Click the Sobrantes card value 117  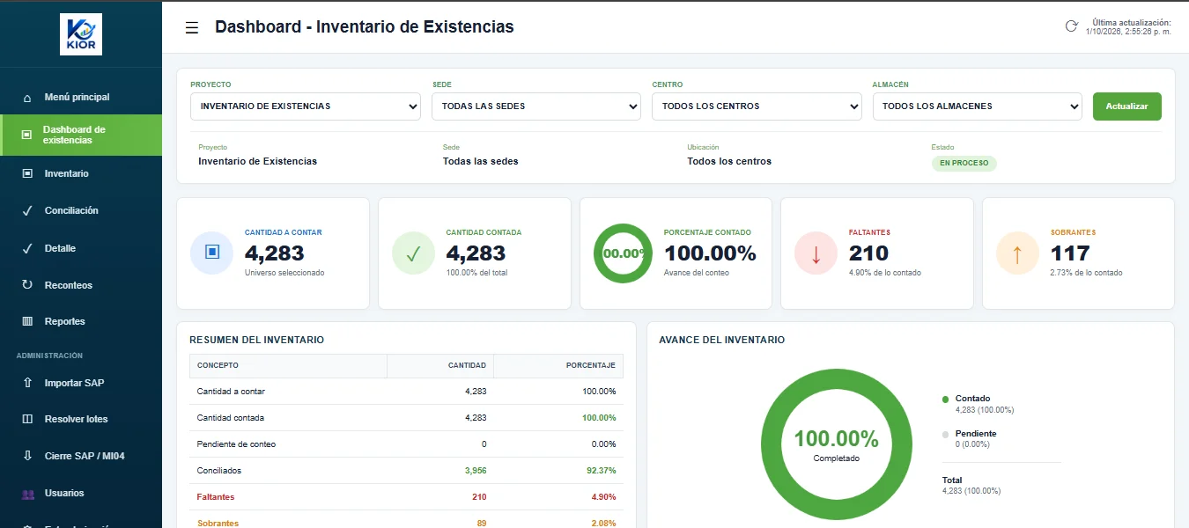[x=1070, y=253]
